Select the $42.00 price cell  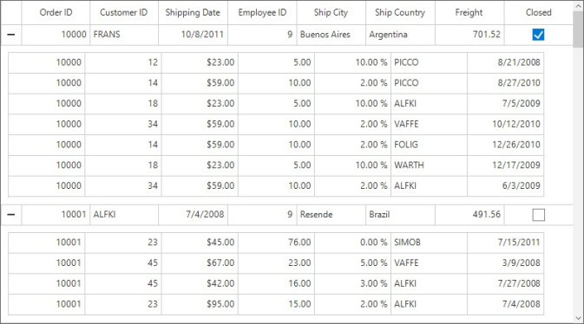(200, 283)
